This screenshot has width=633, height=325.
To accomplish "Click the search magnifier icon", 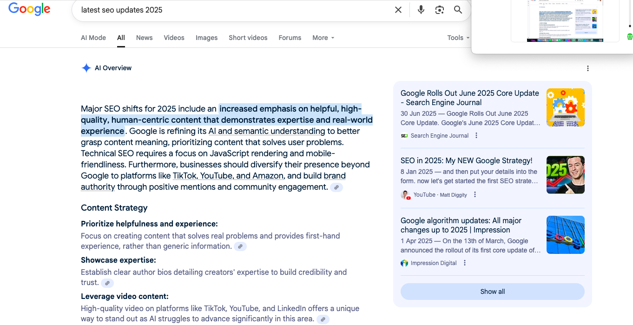I will point(458,9).
